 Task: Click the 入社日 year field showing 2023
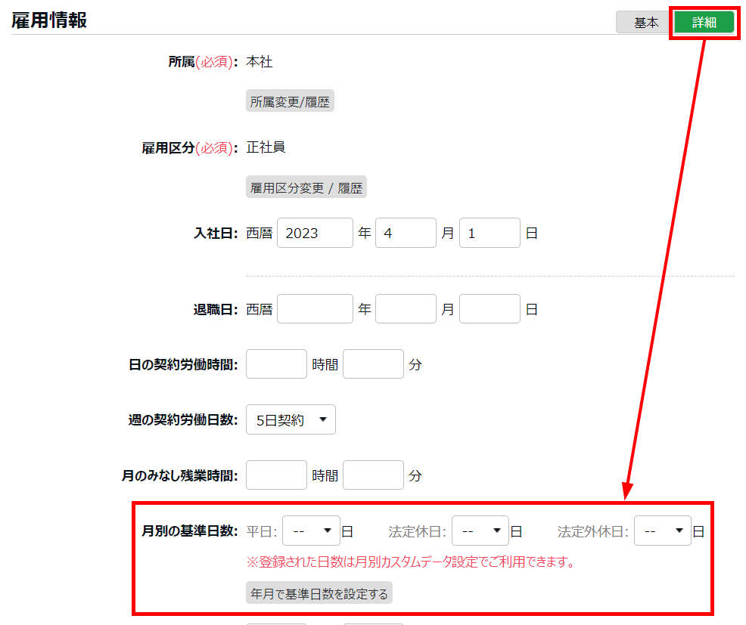pos(315,233)
